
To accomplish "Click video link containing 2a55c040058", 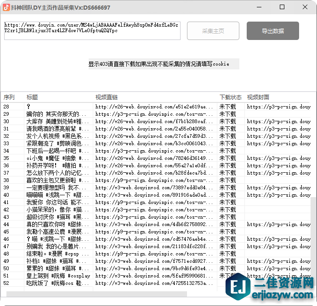I will pos(154,129).
